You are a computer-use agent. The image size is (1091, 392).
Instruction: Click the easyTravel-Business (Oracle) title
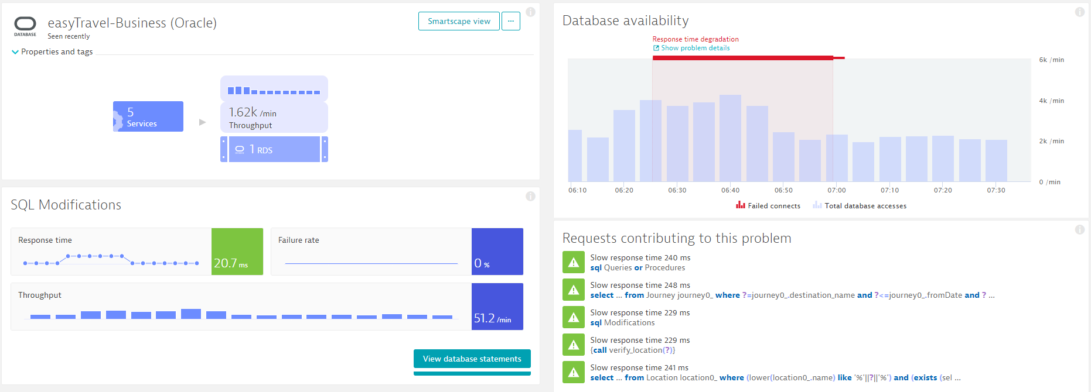coord(132,23)
